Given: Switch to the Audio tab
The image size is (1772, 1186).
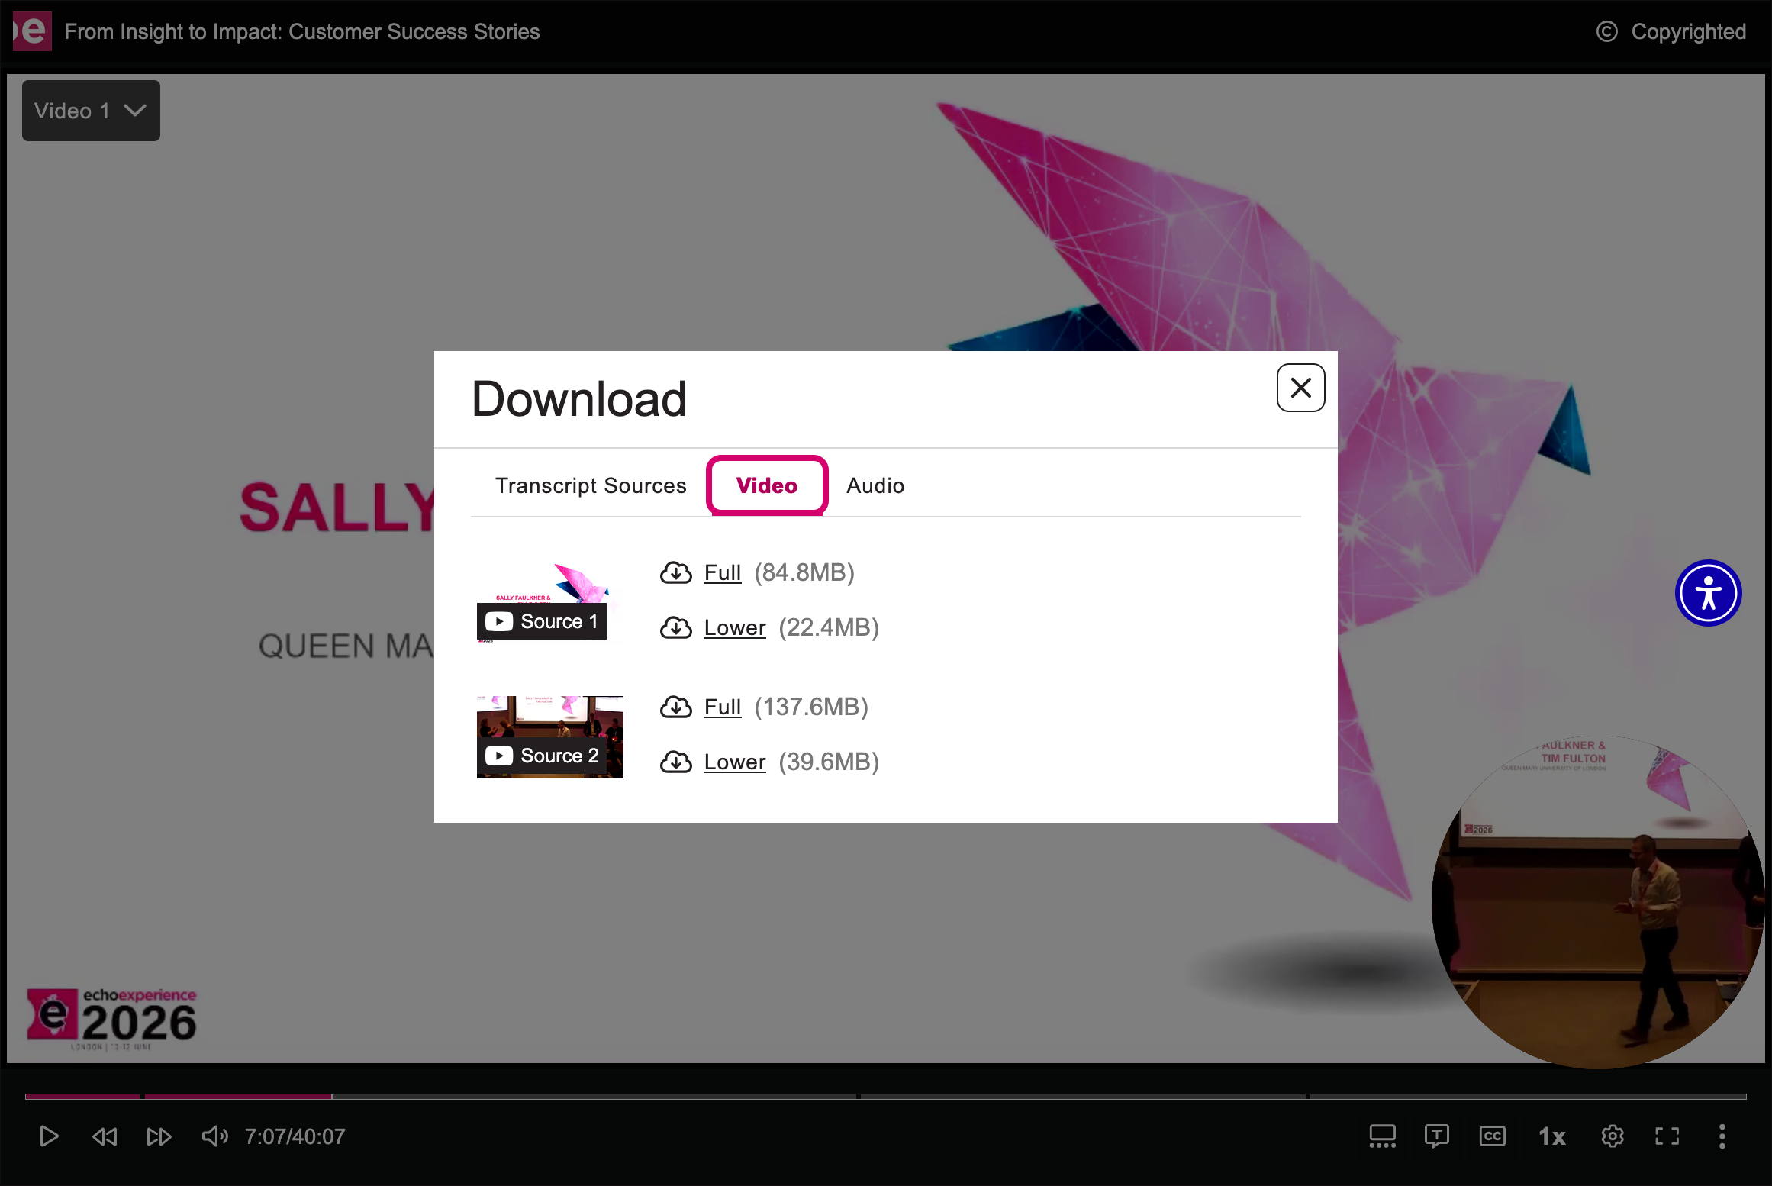Looking at the screenshot, I should tap(875, 485).
